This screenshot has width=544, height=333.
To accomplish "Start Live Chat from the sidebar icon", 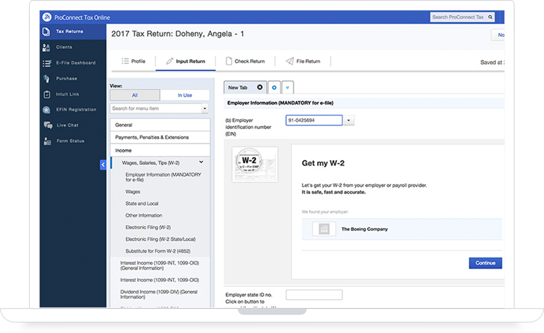I will coord(48,125).
